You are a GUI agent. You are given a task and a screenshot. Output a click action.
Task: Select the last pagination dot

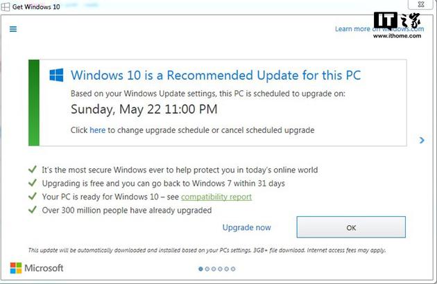[233, 269]
